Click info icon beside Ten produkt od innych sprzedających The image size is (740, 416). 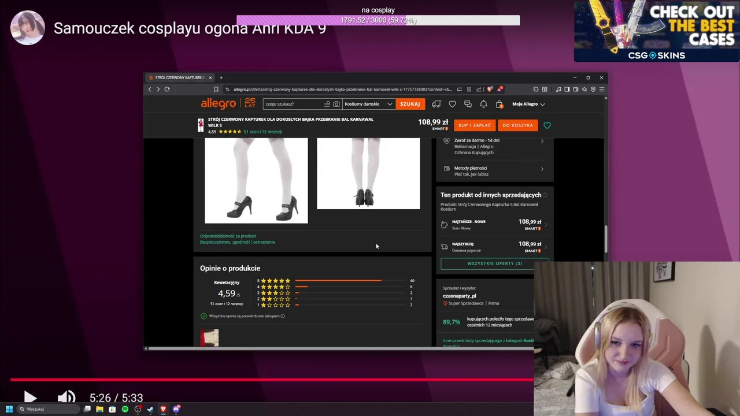pyautogui.click(x=545, y=195)
